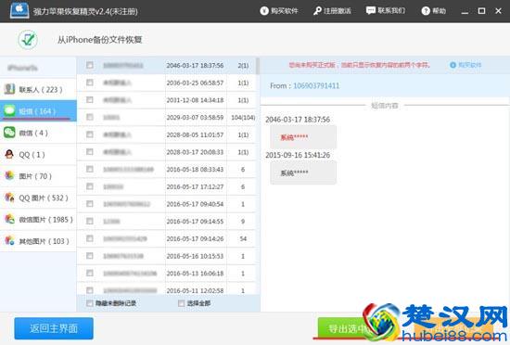Click the 购买软件 text in title bar
The width and height of the screenshot is (510, 345).
click(285, 11)
